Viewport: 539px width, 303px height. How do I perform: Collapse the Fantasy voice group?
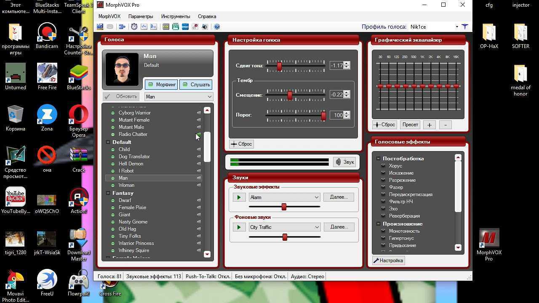pyautogui.click(x=108, y=193)
